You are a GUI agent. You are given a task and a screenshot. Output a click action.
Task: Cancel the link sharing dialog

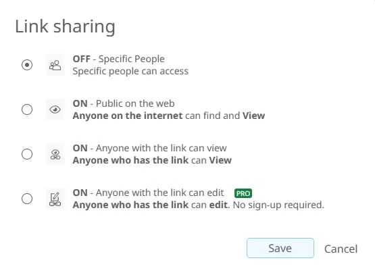(341, 249)
